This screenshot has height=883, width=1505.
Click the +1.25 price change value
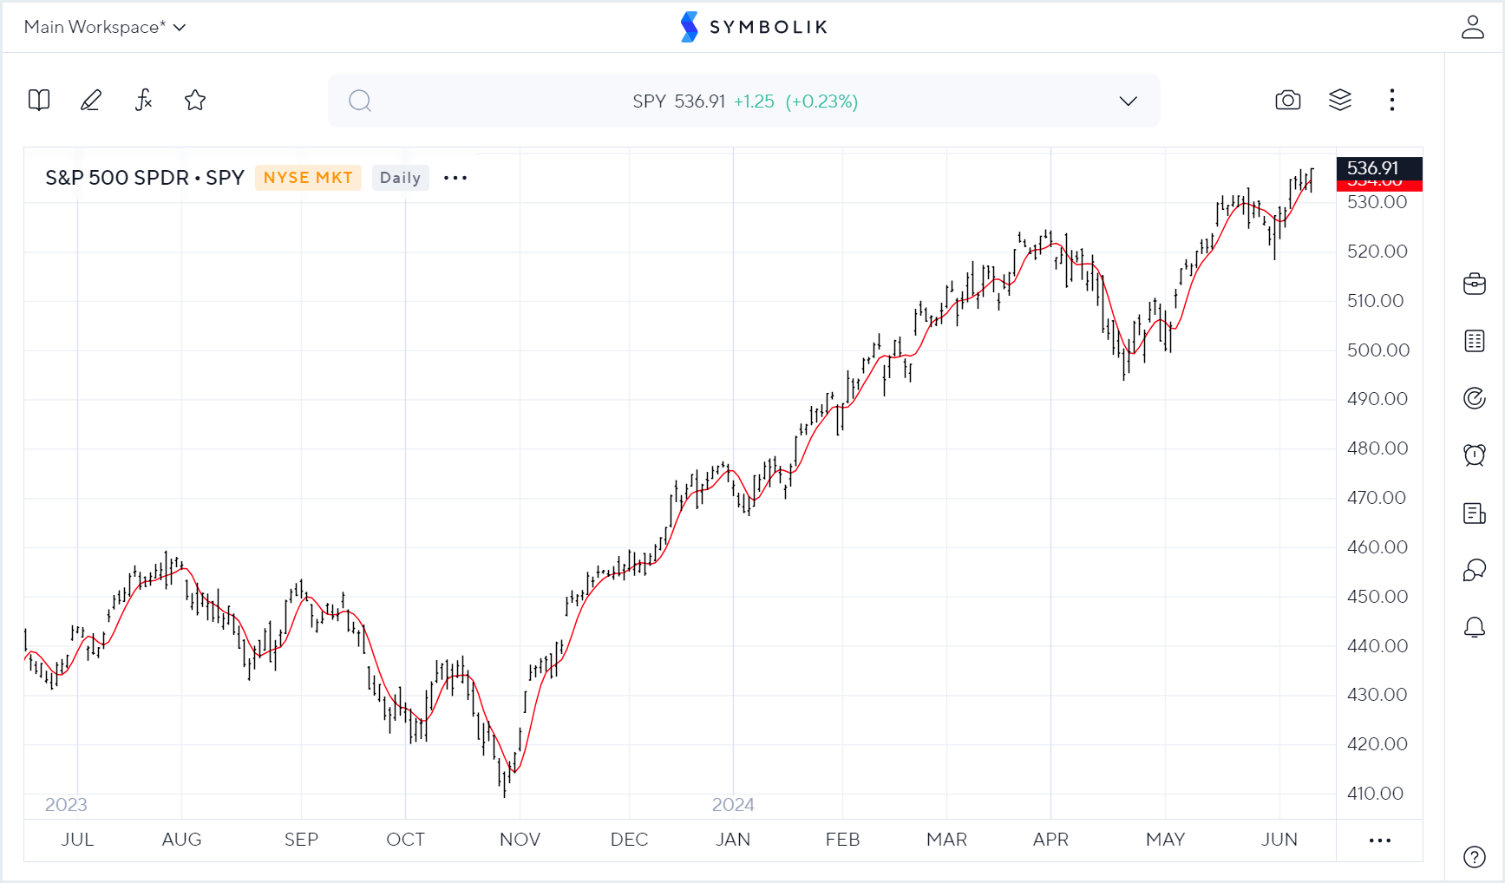click(754, 101)
